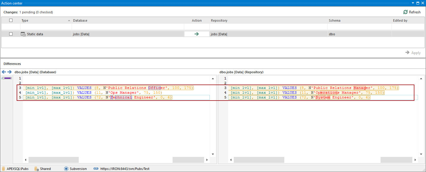Click the Refresh icon button
This screenshot has width=426, height=172.
point(406,12)
